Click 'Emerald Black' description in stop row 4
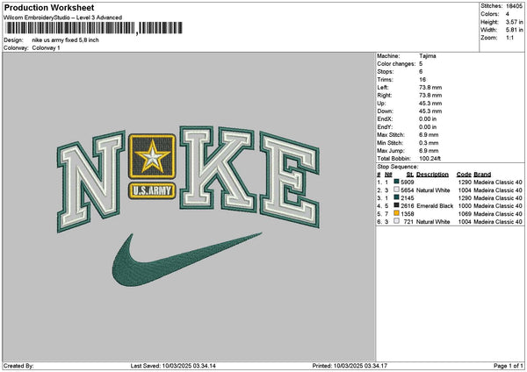The height and width of the screenshot is (372, 527). pyautogui.click(x=435, y=206)
